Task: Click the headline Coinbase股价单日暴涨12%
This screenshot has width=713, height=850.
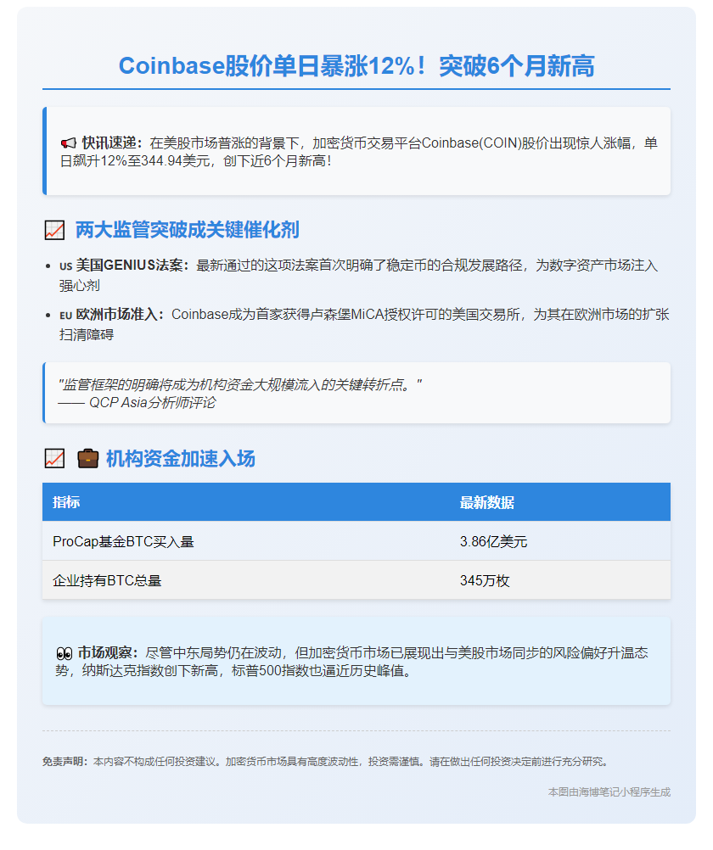Action: [x=356, y=66]
